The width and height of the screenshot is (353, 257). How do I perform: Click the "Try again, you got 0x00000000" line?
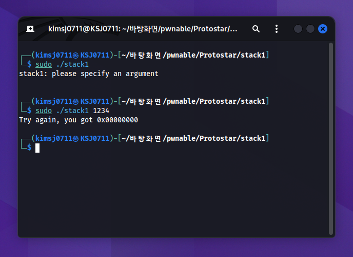[79, 120]
